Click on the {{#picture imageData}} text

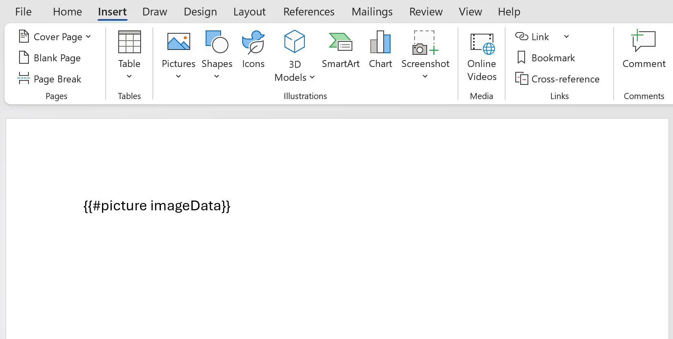pyautogui.click(x=157, y=206)
